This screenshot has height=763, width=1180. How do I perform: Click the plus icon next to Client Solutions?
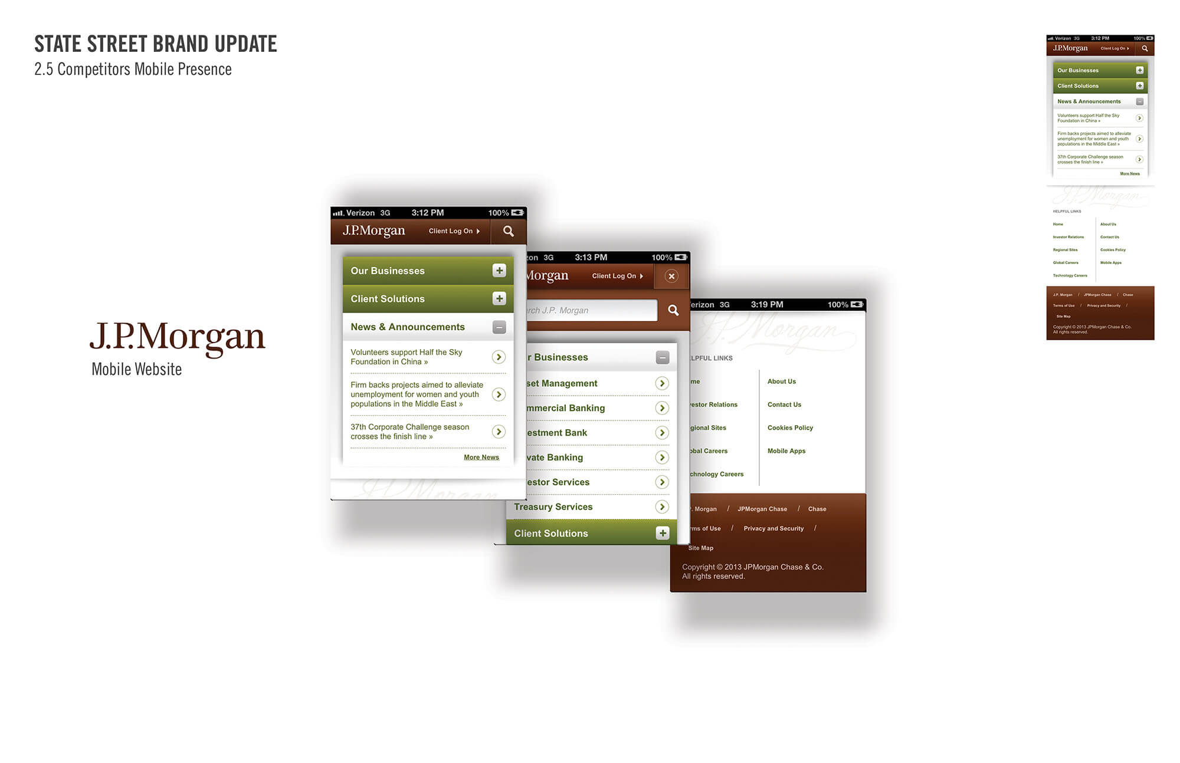pos(500,298)
